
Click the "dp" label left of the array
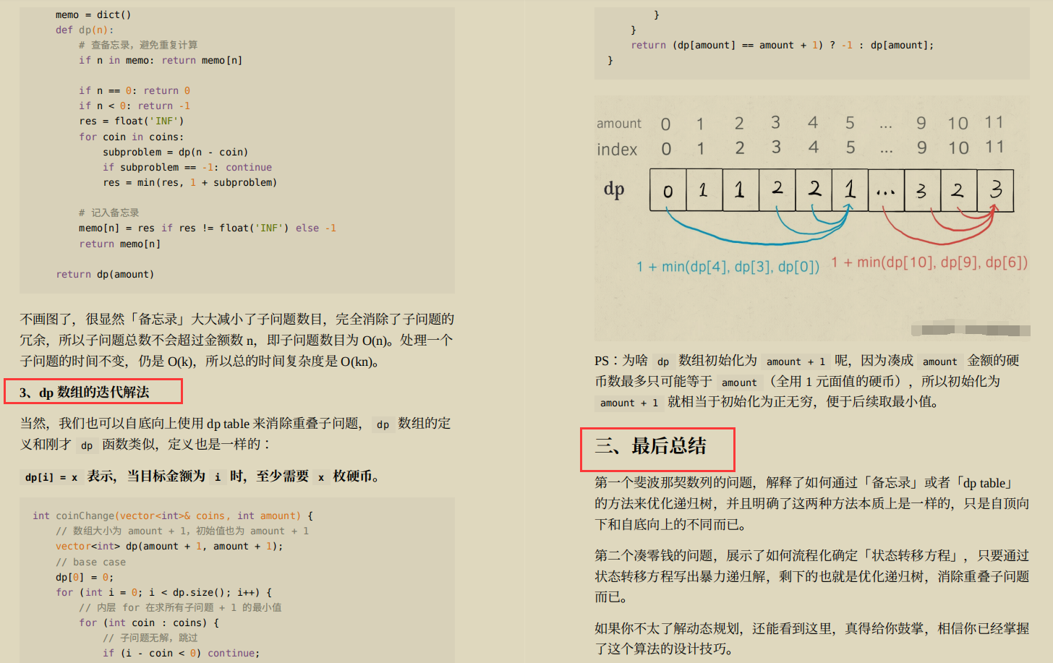[x=614, y=189]
